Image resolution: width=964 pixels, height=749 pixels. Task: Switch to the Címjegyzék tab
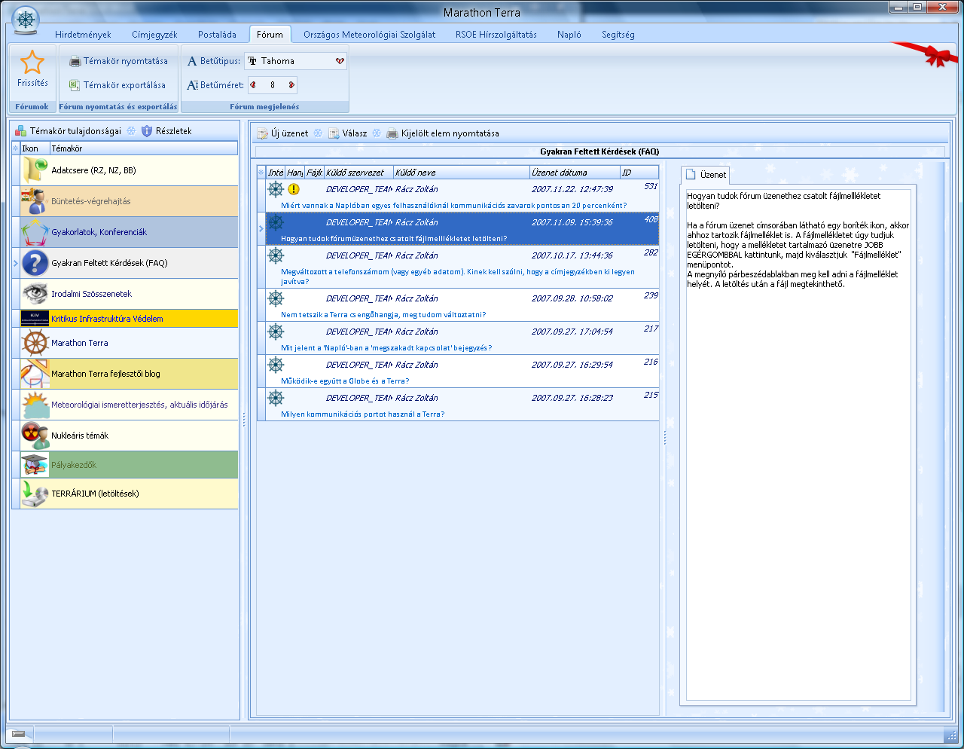click(154, 35)
